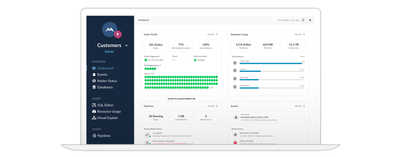The image size is (401, 157).
Task: Click the High Availability Enabled check indicator
Action: 195,60
